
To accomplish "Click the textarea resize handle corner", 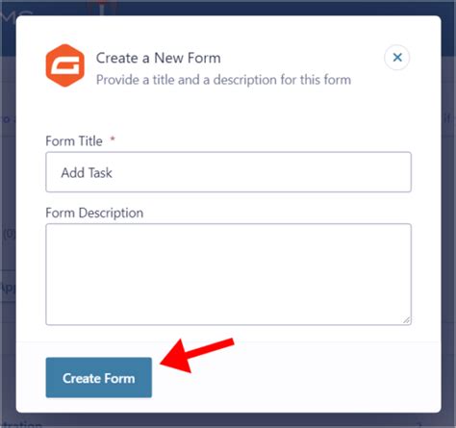I will tap(407, 320).
